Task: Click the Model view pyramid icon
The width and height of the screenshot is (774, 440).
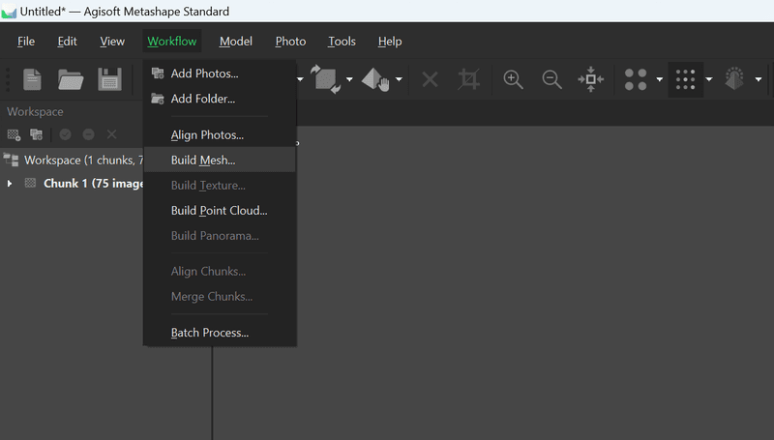Action: tap(734, 79)
